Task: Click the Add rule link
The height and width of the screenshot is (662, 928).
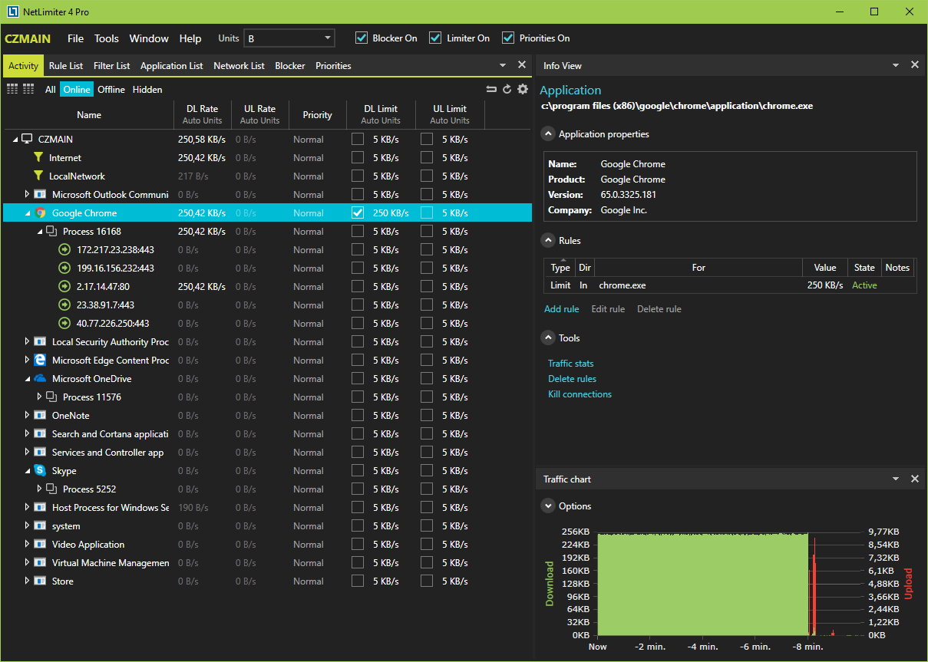Action: pos(561,309)
